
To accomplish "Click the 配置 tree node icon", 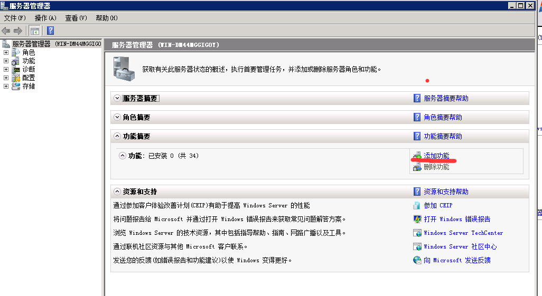I will coord(16,78).
